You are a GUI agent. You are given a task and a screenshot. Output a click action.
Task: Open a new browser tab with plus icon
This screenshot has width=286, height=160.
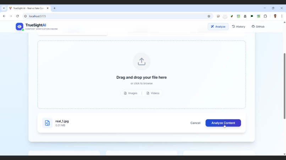tap(54, 8)
